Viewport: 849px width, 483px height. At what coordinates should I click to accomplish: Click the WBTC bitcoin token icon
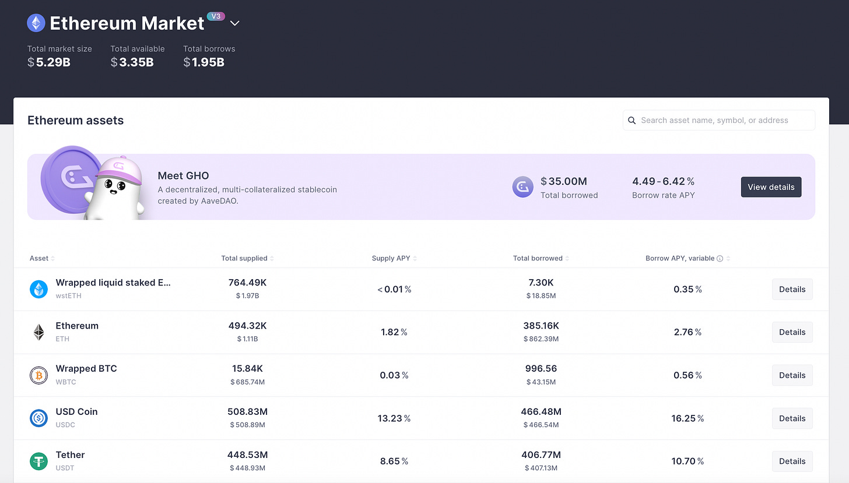point(38,375)
